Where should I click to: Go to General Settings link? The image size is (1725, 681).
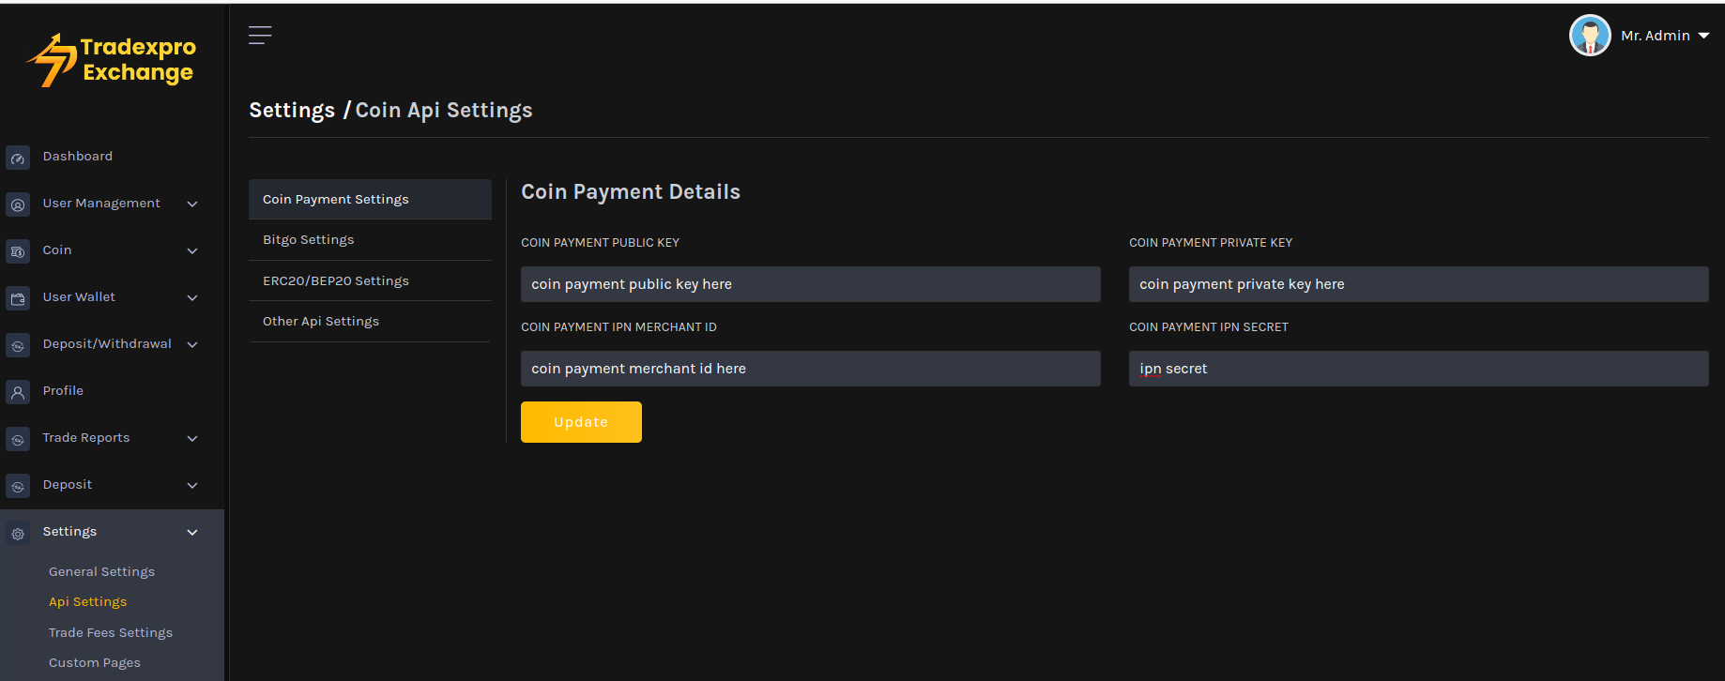[101, 571]
